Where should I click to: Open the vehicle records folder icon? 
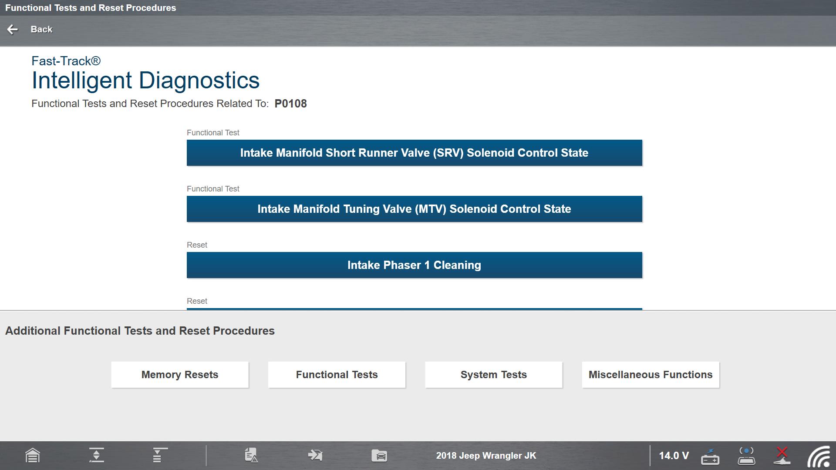pyautogui.click(x=379, y=456)
